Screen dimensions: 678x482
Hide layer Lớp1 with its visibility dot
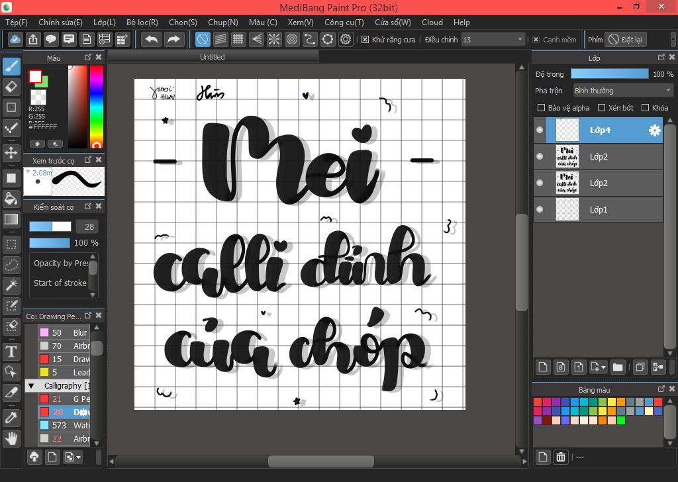pyautogui.click(x=540, y=209)
